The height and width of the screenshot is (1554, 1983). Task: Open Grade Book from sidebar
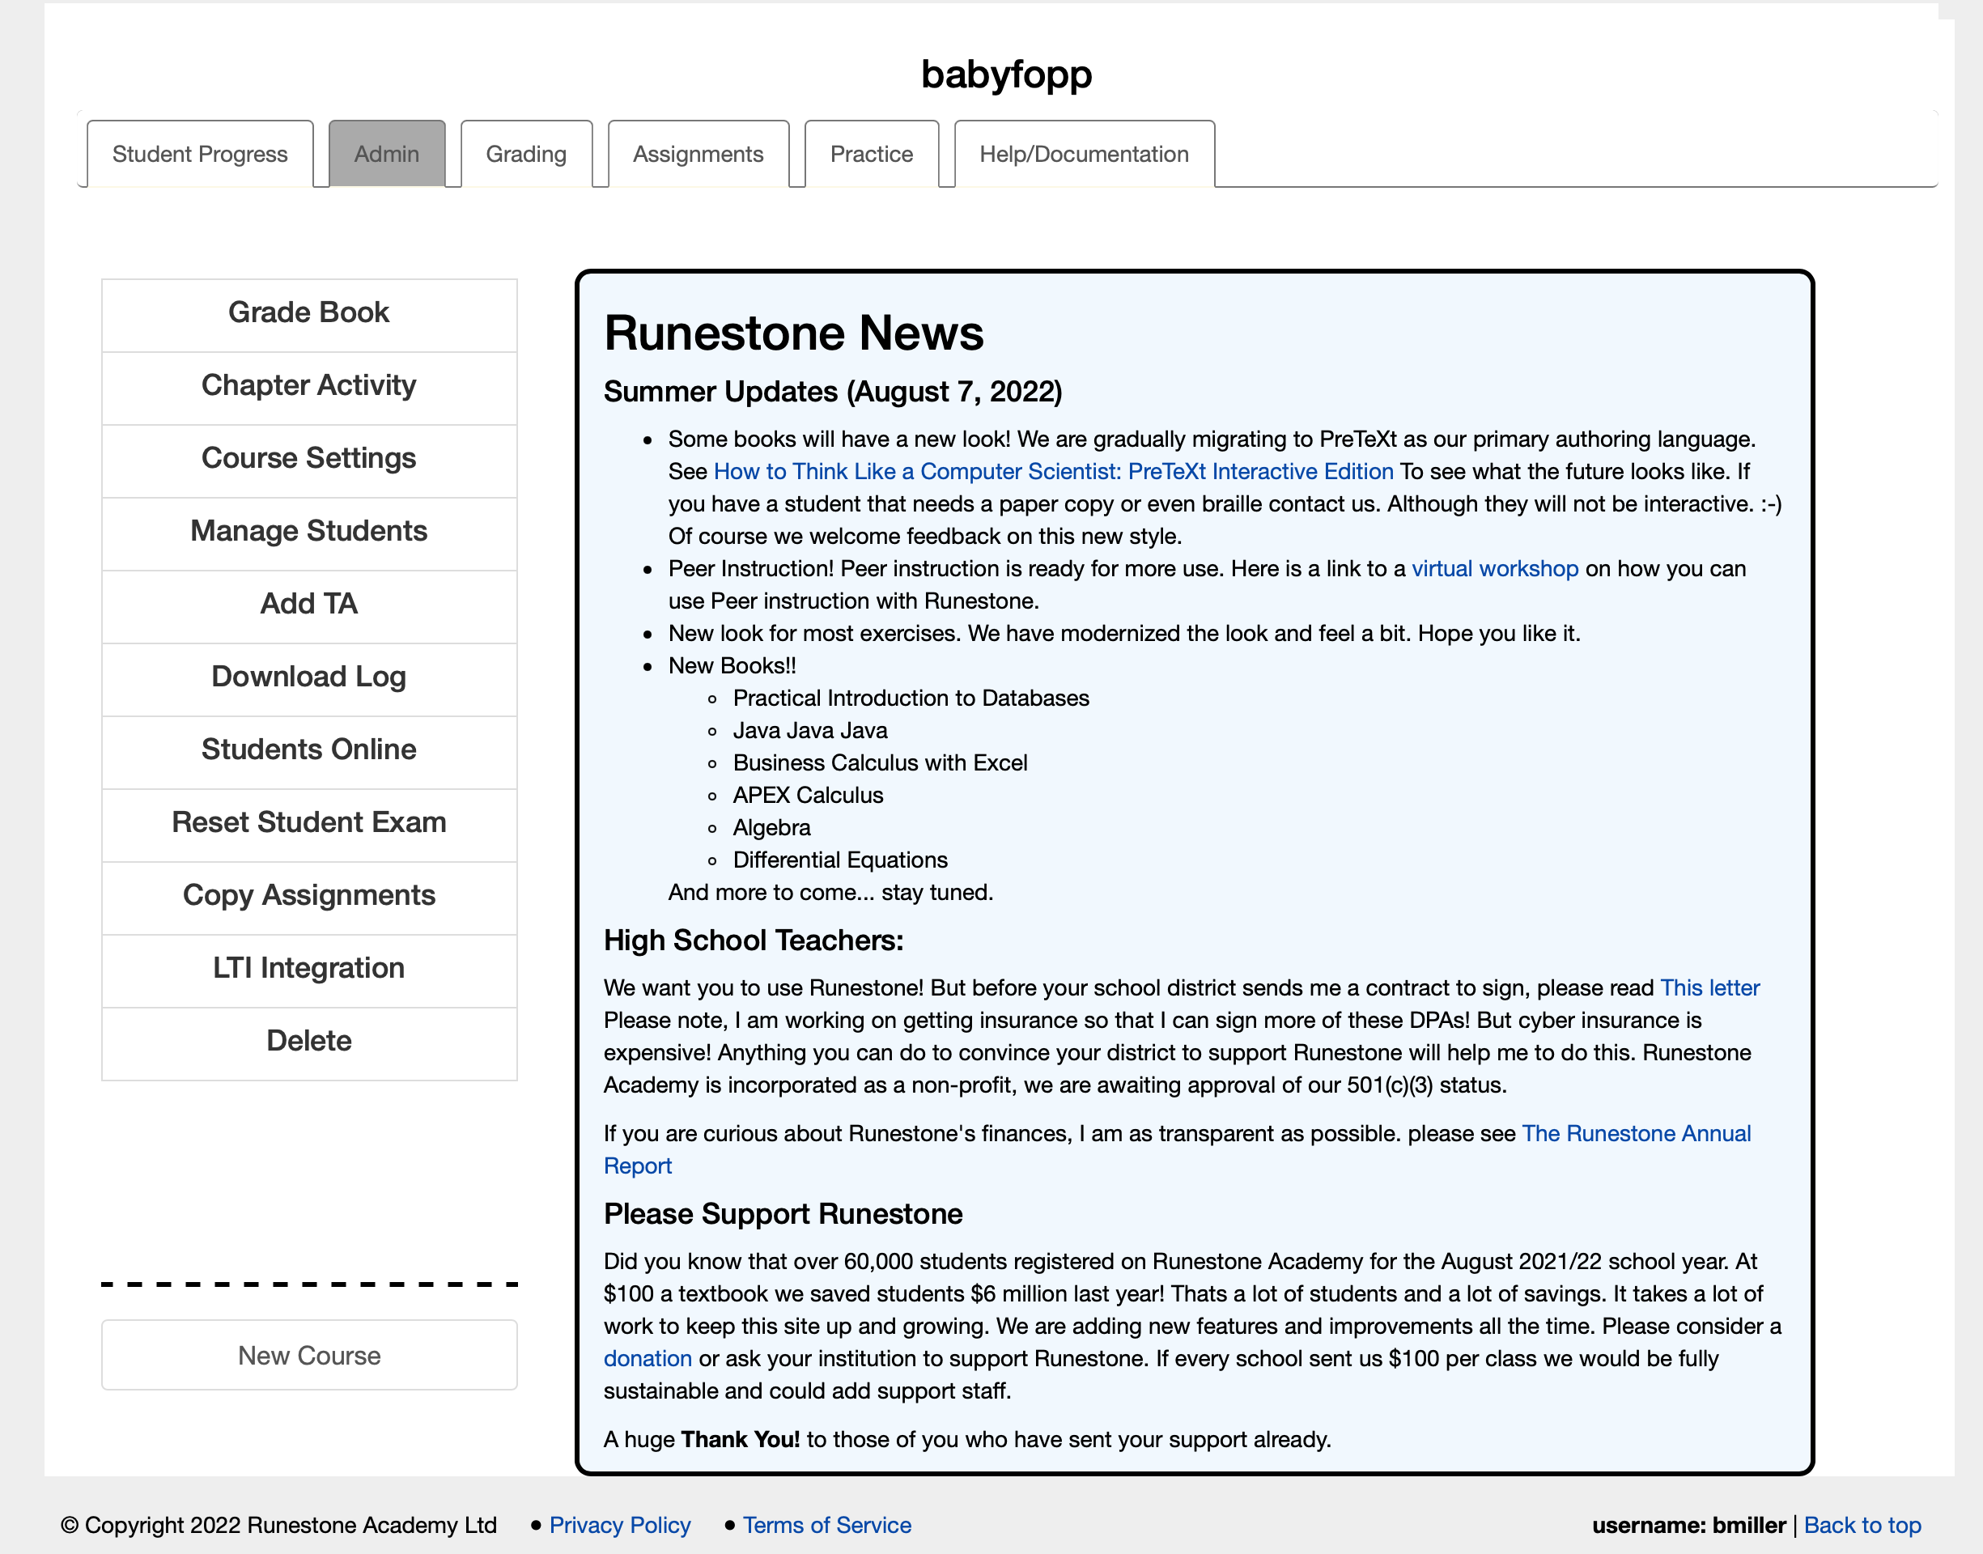tap(309, 314)
